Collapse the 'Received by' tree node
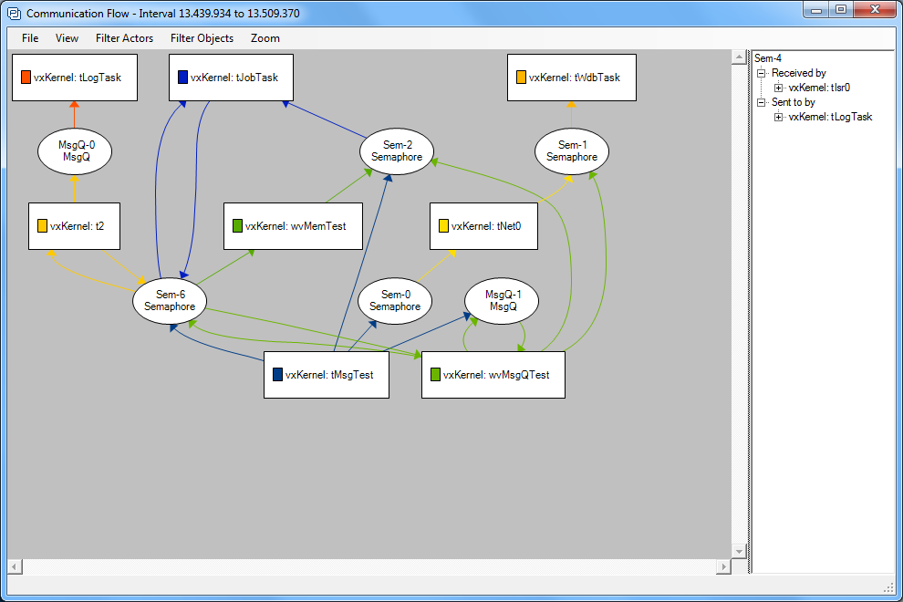 pyautogui.click(x=761, y=73)
